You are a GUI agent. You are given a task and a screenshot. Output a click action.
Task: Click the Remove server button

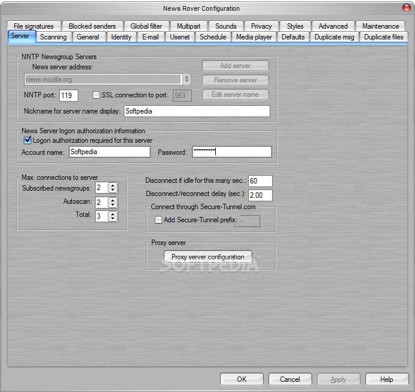236,80
